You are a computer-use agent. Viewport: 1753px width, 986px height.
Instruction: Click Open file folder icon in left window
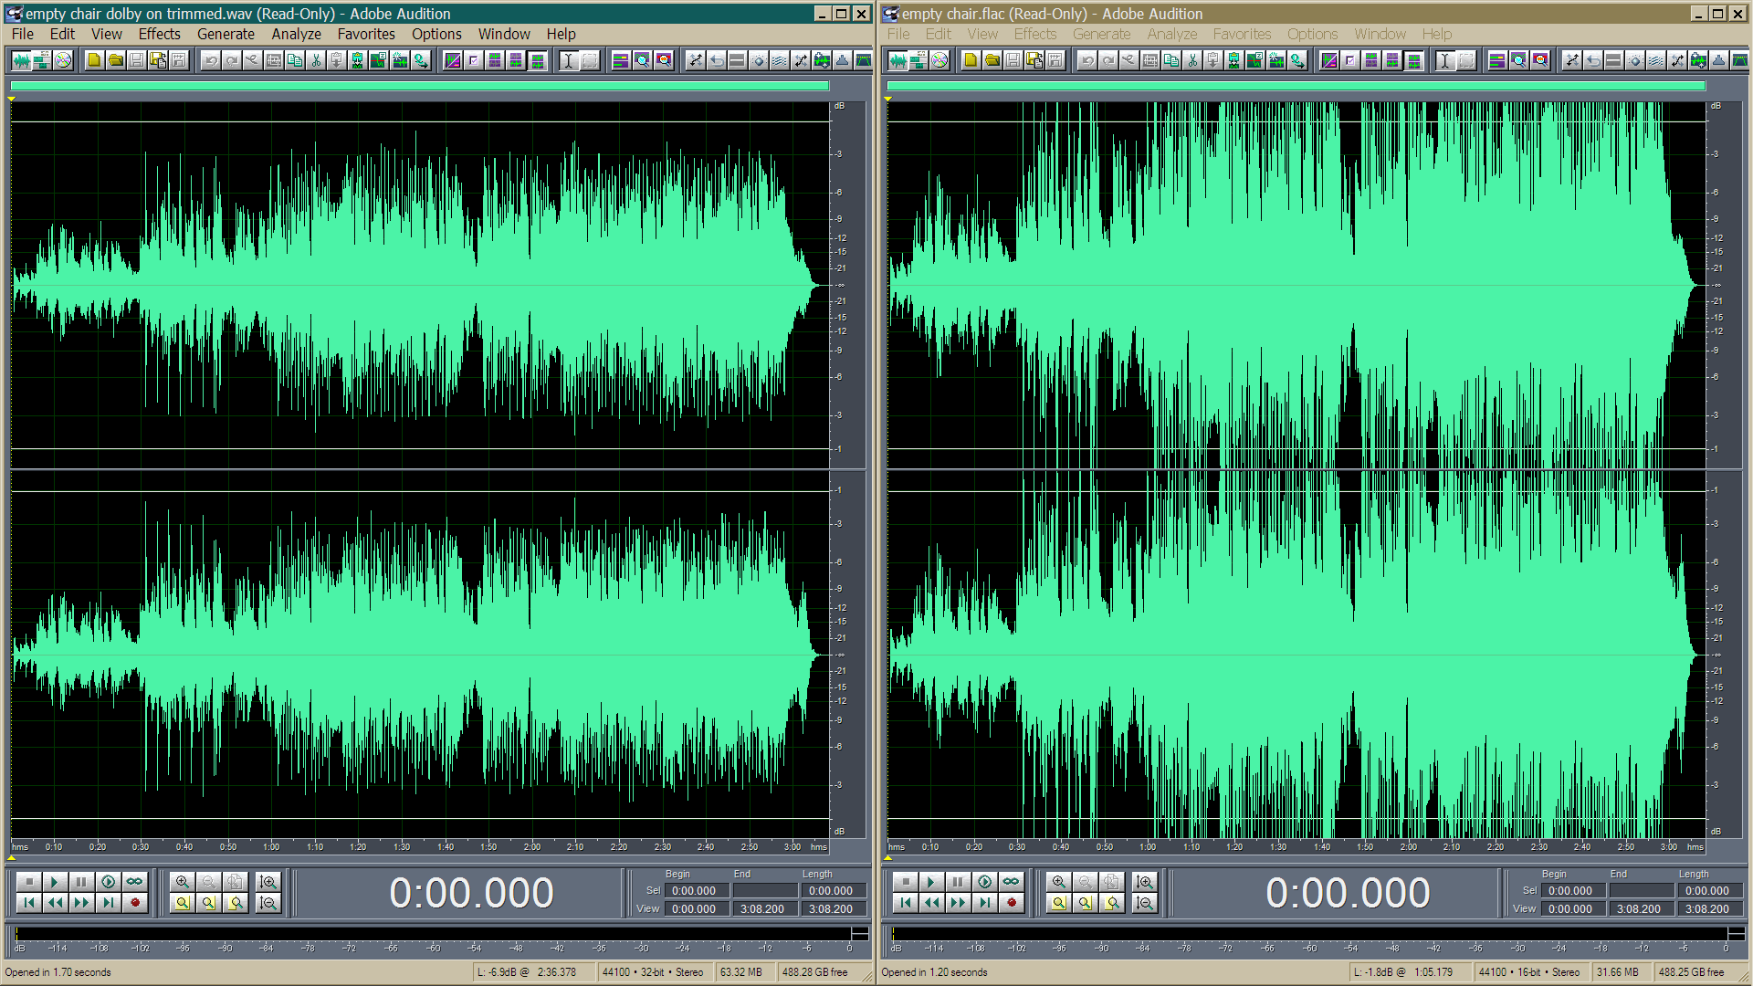point(116,60)
